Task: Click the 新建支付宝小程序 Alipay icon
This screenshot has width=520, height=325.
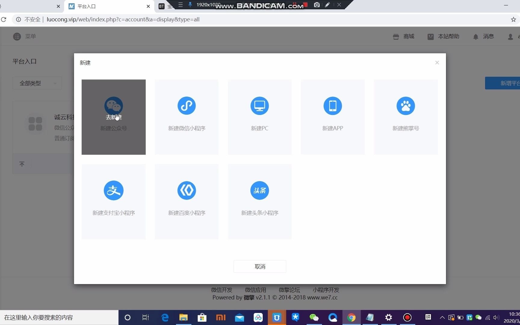Action: coord(113,190)
